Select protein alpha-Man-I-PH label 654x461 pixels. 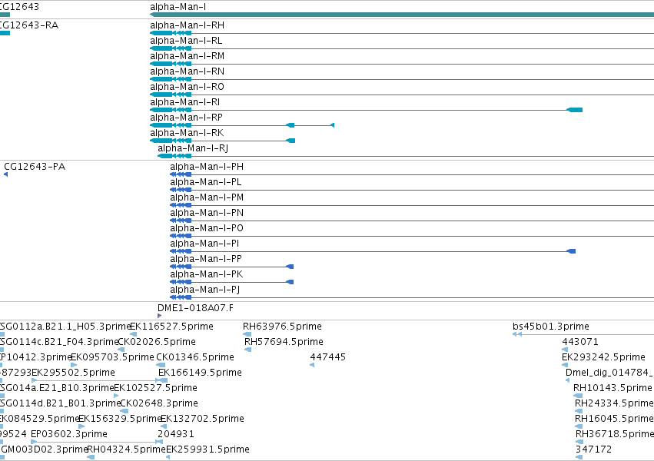pos(207,167)
